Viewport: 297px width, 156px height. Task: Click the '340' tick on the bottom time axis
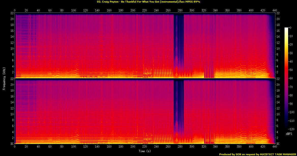[216, 147]
